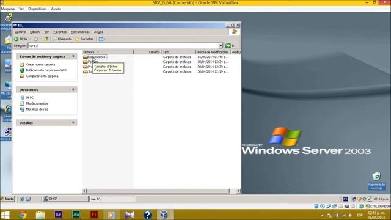This screenshot has height=220, width=391.
Task: Click the Atrás back arrow icon
Action: pos(16,39)
